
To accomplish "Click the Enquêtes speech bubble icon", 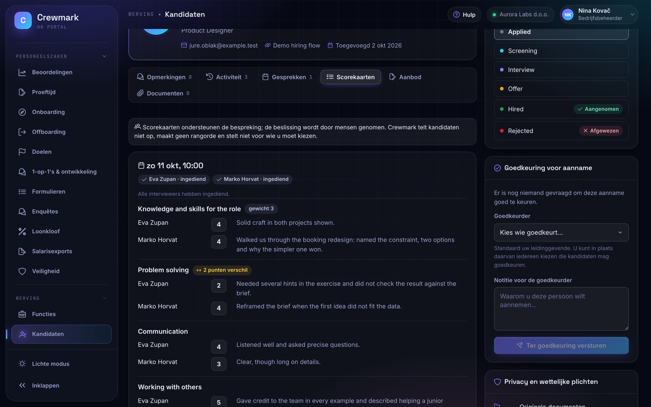I will (22, 212).
